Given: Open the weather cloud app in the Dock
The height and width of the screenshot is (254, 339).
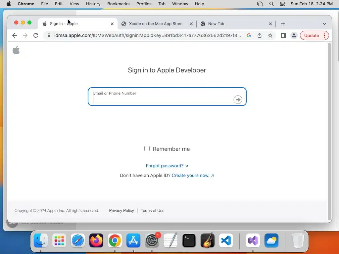Looking at the screenshot, I should tap(271, 240).
